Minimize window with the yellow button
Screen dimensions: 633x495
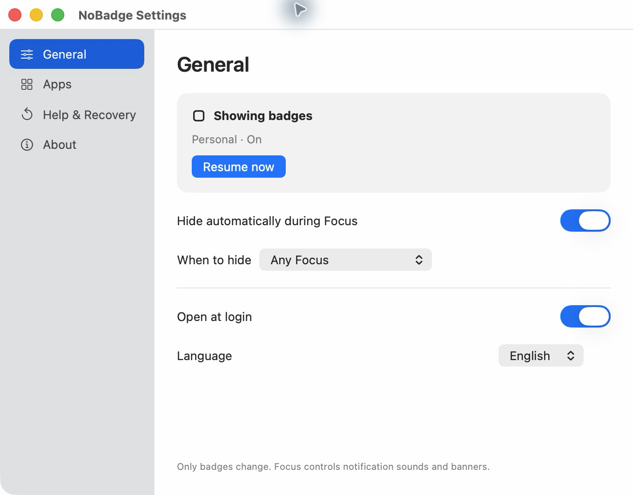(x=36, y=15)
